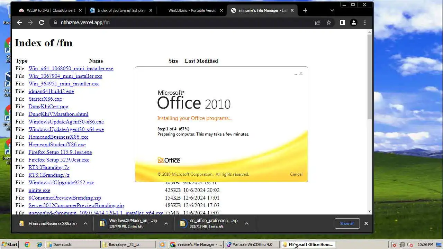
Task: Open the Chrome tab search chevron
Action: 332,10
